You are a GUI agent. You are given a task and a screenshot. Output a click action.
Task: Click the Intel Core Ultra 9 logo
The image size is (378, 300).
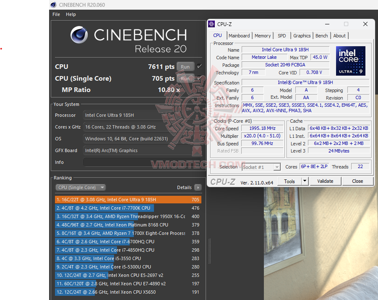(350, 61)
